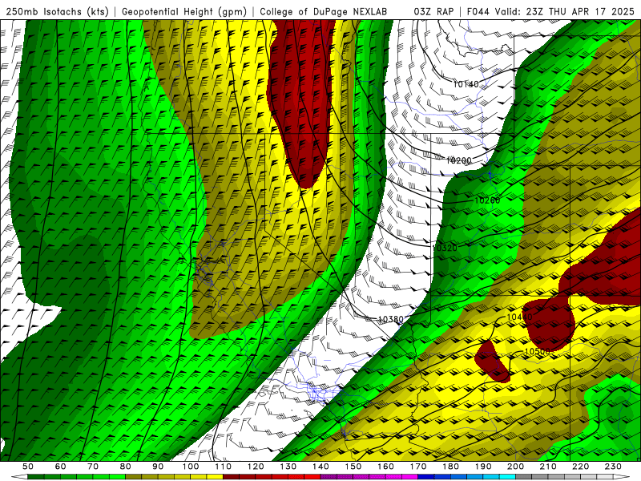The image size is (641, 481).
Task: Select the 10500 height contour label
Action: [x=537, y=351]
